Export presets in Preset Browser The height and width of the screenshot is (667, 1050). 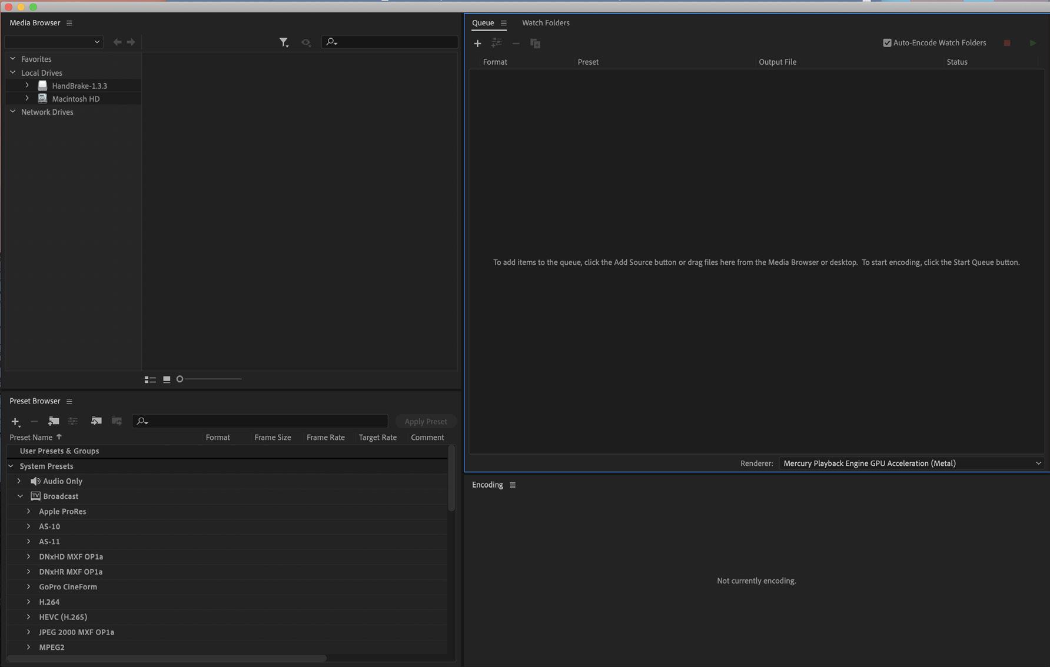(117, 421)
